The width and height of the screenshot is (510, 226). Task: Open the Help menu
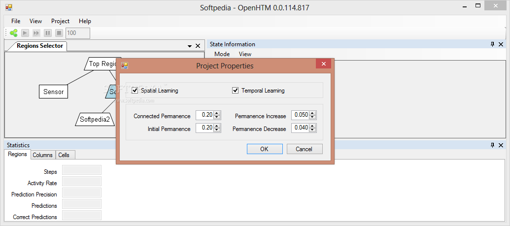(x=85, y=21)
